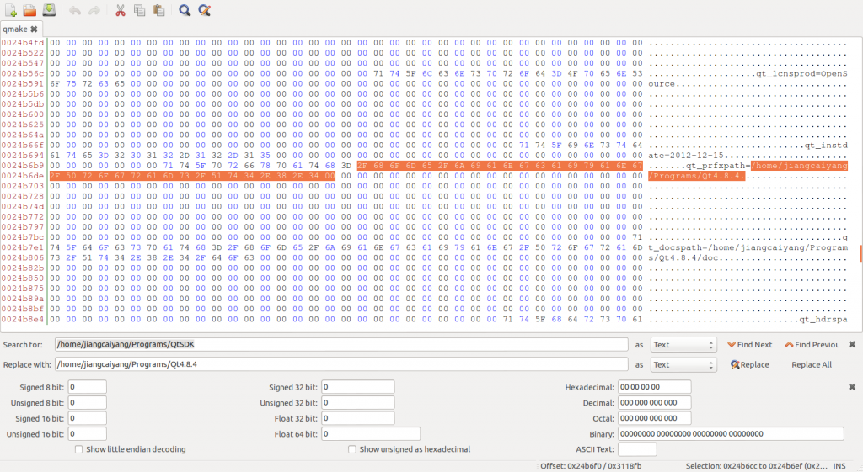Close the qmake tab
Image resolution: width=863 pixels, height=472 pixels.
click(x=34, y=29)
